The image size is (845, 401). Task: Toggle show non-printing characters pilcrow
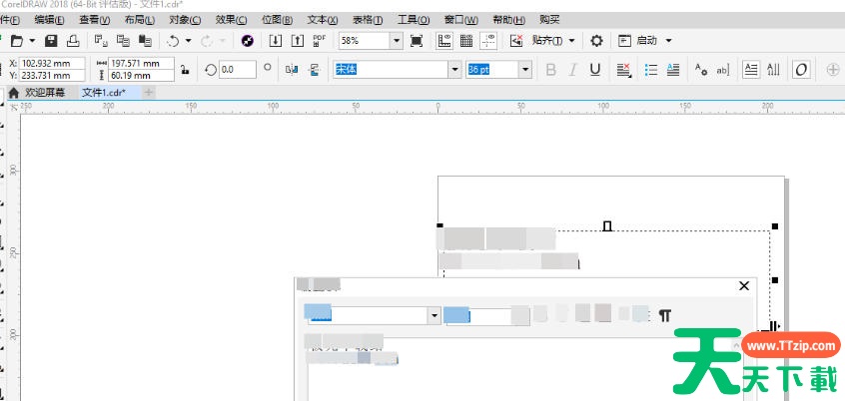tap(665, 315)
